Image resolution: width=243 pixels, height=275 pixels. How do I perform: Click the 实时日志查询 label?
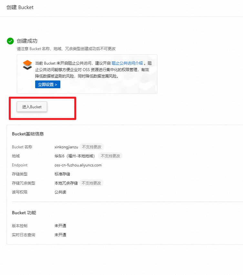coord(24,235)
